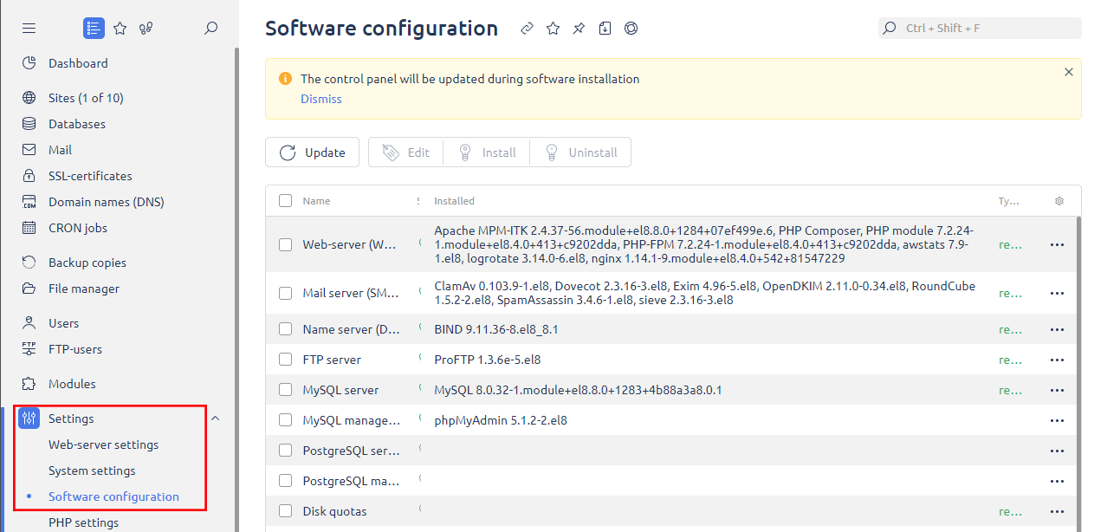Click the Dismiss link in the banner

320,99
